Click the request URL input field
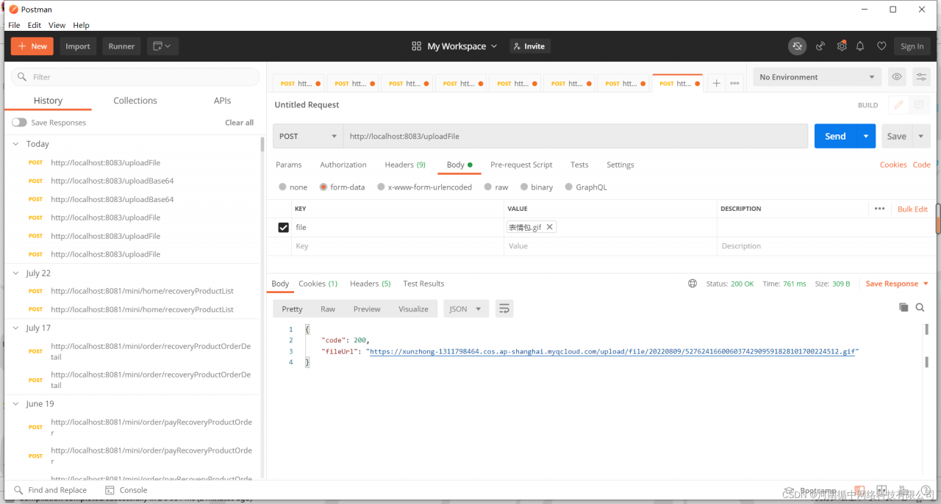Screen dimensions: 941x504 [x=576, y=136]
